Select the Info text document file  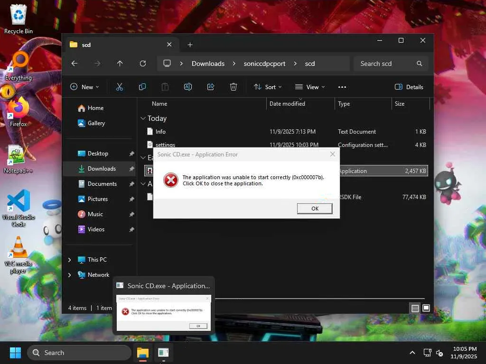pos(286,132)
